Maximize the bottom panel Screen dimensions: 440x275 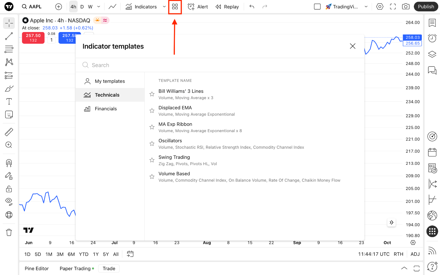[417, 268]
